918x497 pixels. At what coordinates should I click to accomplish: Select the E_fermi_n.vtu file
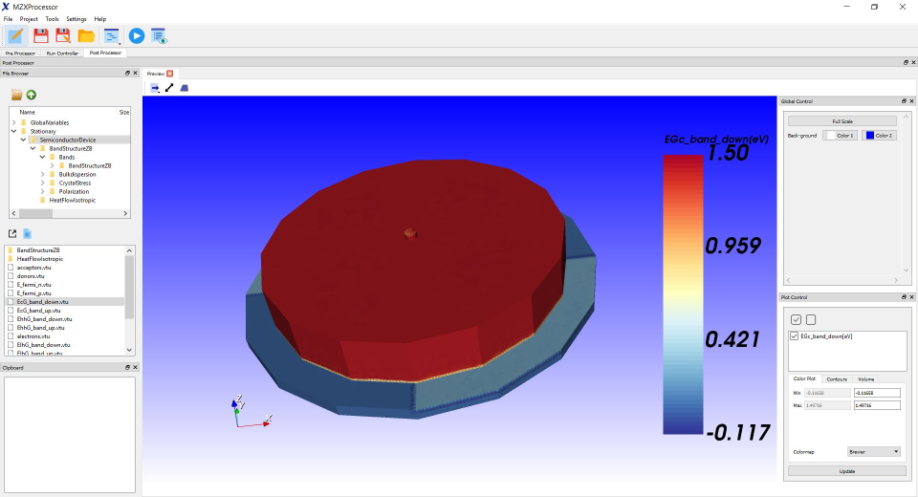(x=34, y=285)
